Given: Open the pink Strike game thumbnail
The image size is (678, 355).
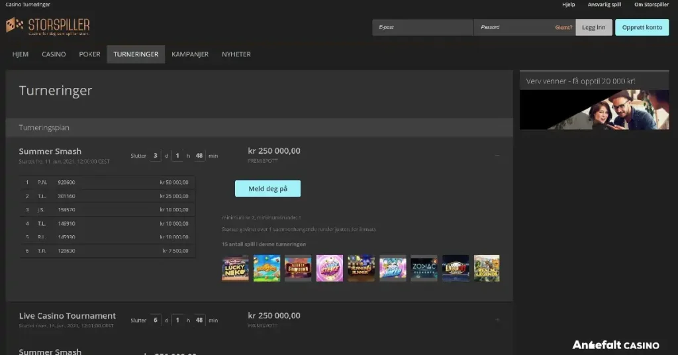Looking at the screenshot, I should (330, 268).
